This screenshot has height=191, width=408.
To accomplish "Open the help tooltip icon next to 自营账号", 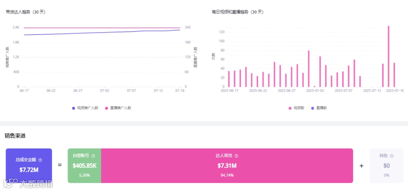I will (93, 156).
